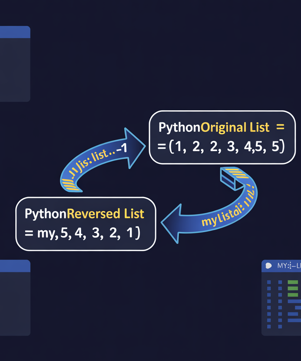Click the blue header of the top-left panel
The height and width of the screenshot is (361, 301).
(15, 32)
